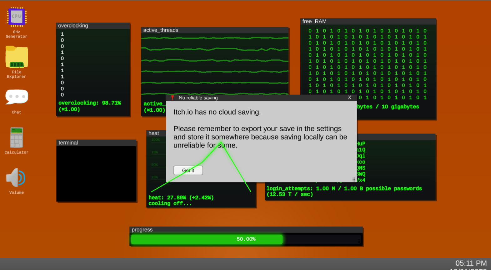The width and height of the screenshot is (491, 270).
Task: Click the 05:11 PM taskbar clock
Action: 471,263
